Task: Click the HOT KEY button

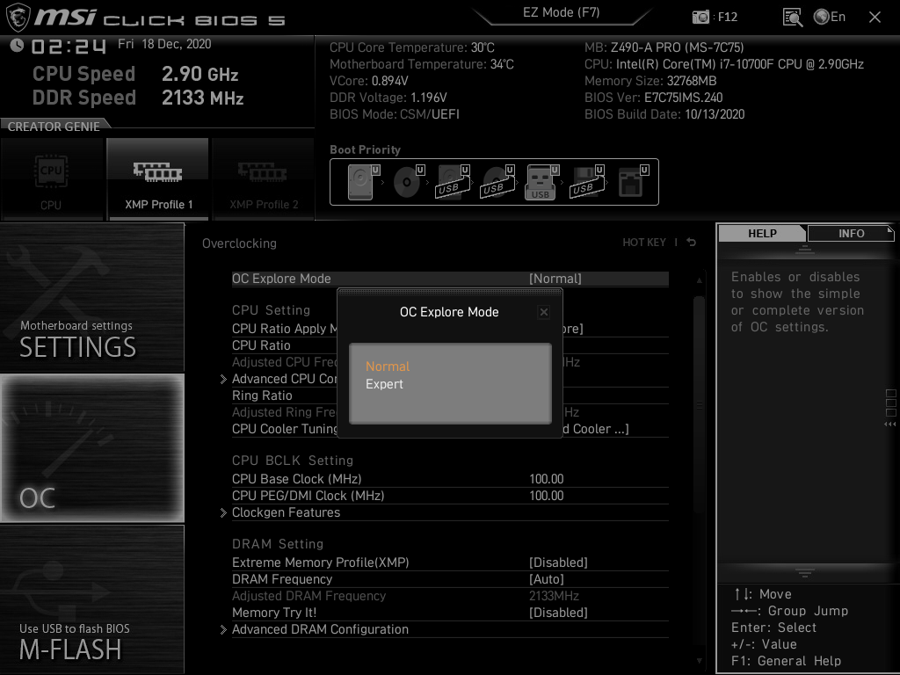Action: click(644, 243)
